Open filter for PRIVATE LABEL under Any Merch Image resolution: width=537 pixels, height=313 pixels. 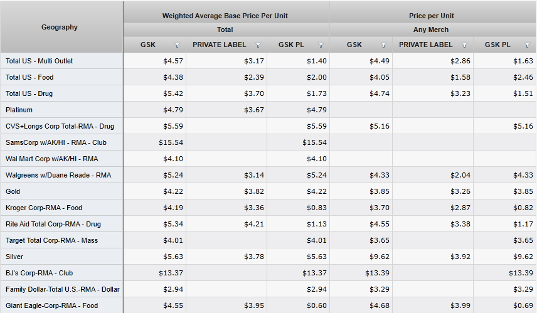(x=464, y=45)
